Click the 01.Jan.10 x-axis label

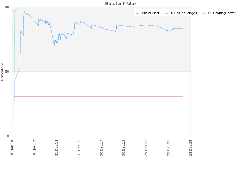pyautogui.click(x=12, y=147)
